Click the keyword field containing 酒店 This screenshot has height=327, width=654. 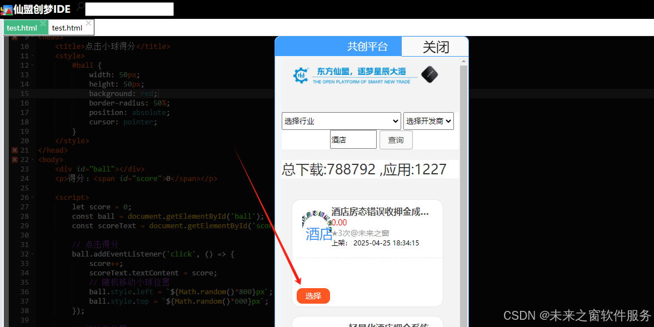point(353,139)
